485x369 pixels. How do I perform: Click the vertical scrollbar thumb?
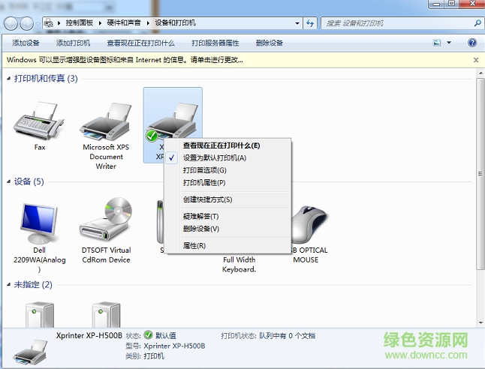(x=480, y=174)
